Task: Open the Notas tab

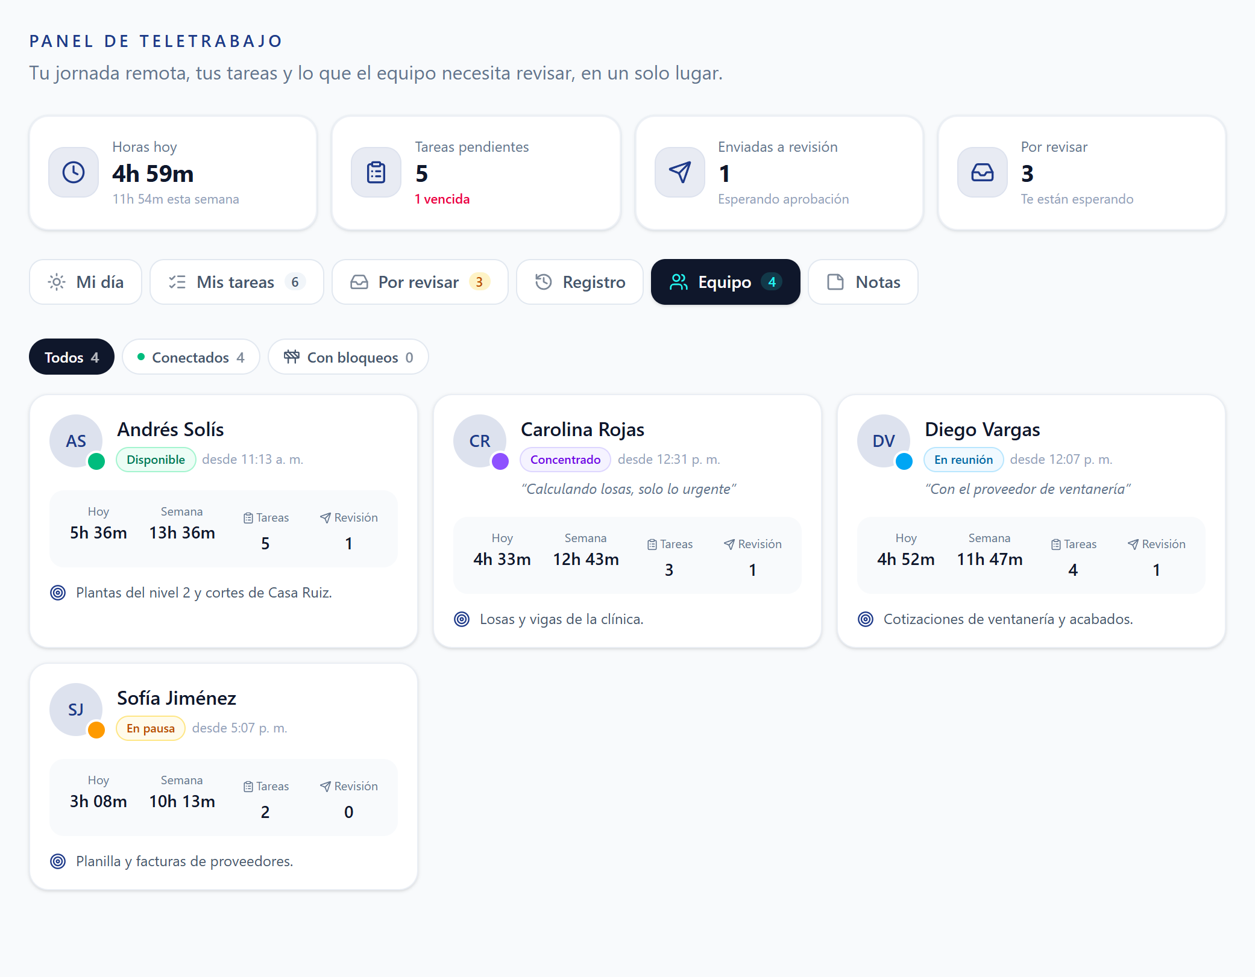Action: (863, 282)
